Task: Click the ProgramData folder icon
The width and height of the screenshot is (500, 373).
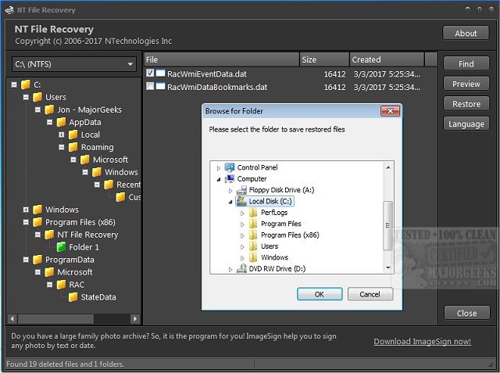Action: [37, 260]
